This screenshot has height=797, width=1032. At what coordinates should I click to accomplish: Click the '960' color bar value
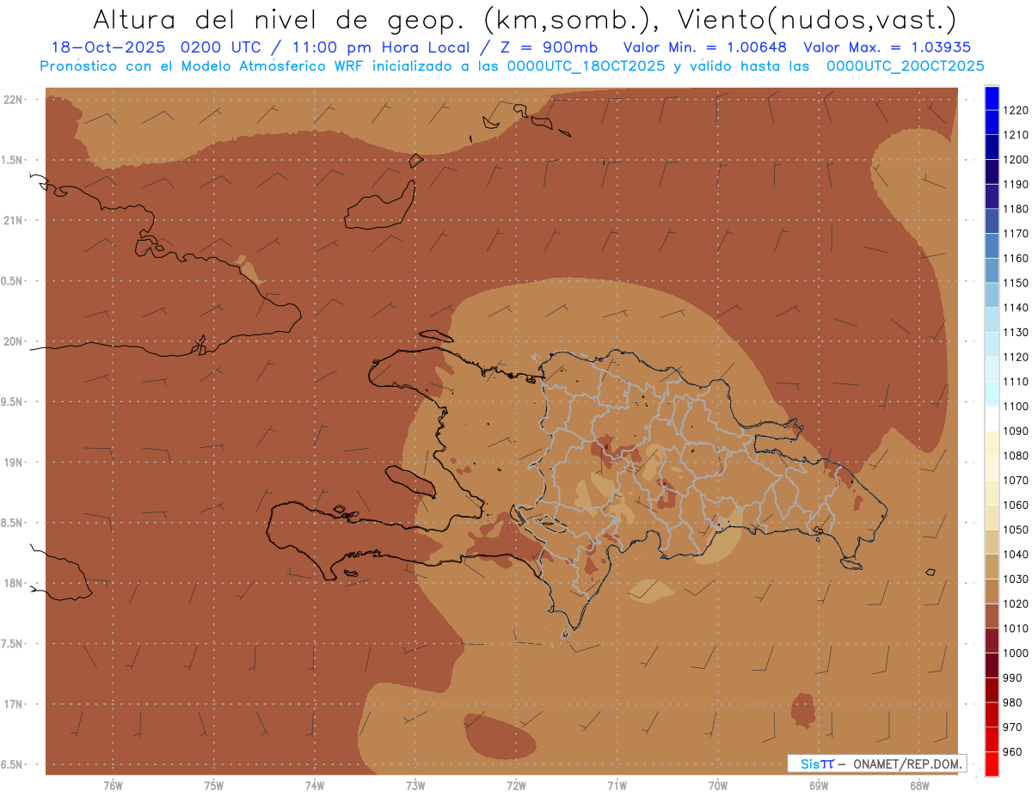coord(1012,751)
